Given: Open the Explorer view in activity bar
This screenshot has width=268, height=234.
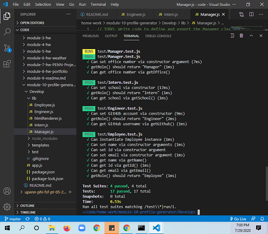Looking at the screenshot, I should [7, 16].
